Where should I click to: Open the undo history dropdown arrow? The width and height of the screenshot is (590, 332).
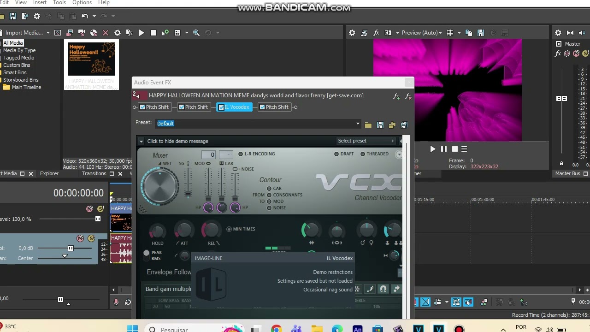pos(94,16)
